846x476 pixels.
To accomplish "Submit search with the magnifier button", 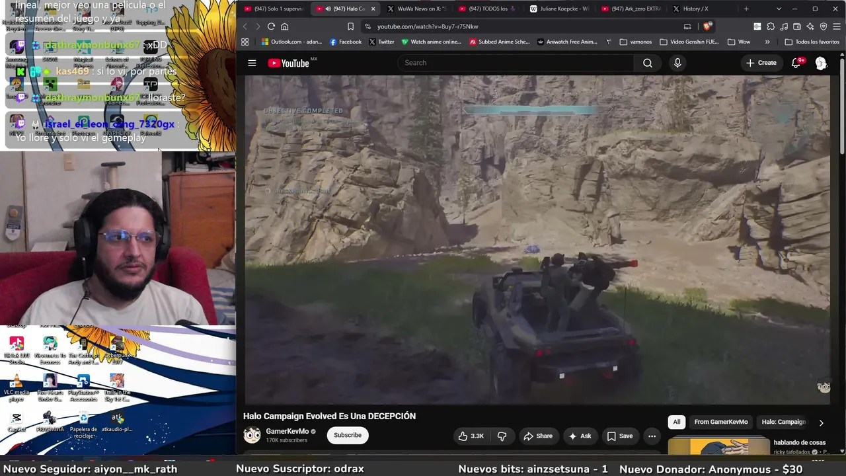I will click(x=647, y=63).
